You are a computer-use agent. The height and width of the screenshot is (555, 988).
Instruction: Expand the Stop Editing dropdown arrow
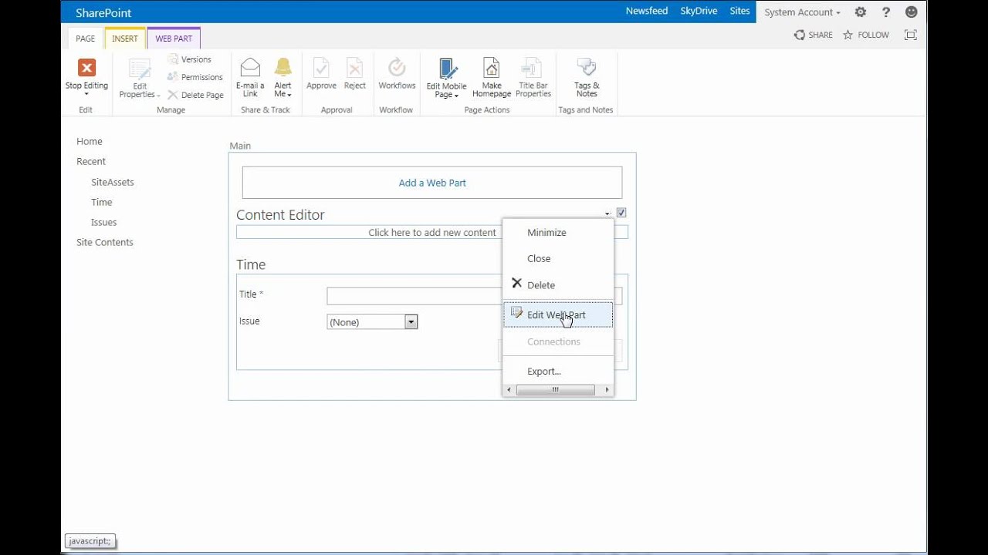(x=86, y=95)
